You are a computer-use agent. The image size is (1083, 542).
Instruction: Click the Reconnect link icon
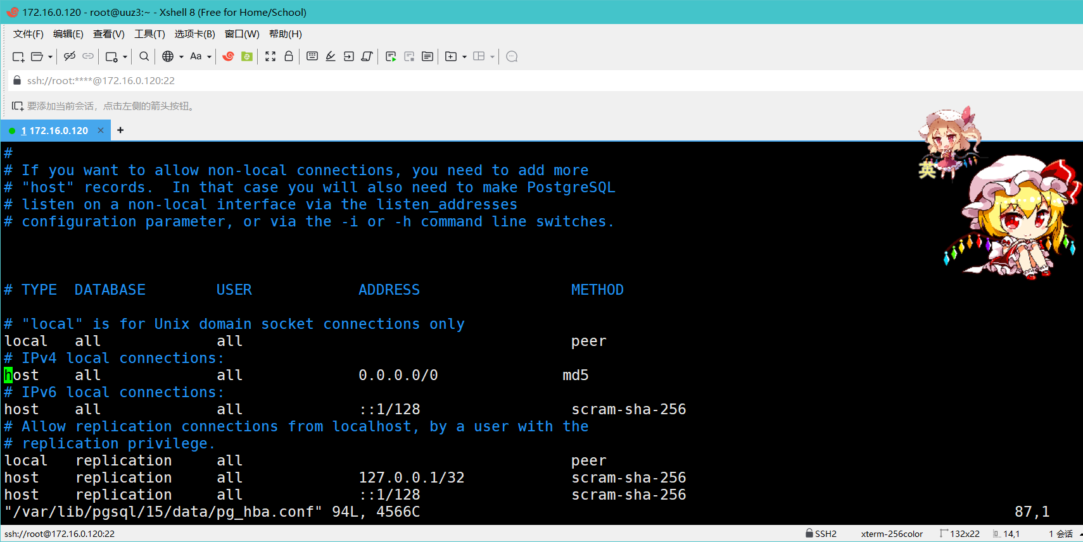coord(88,56)
